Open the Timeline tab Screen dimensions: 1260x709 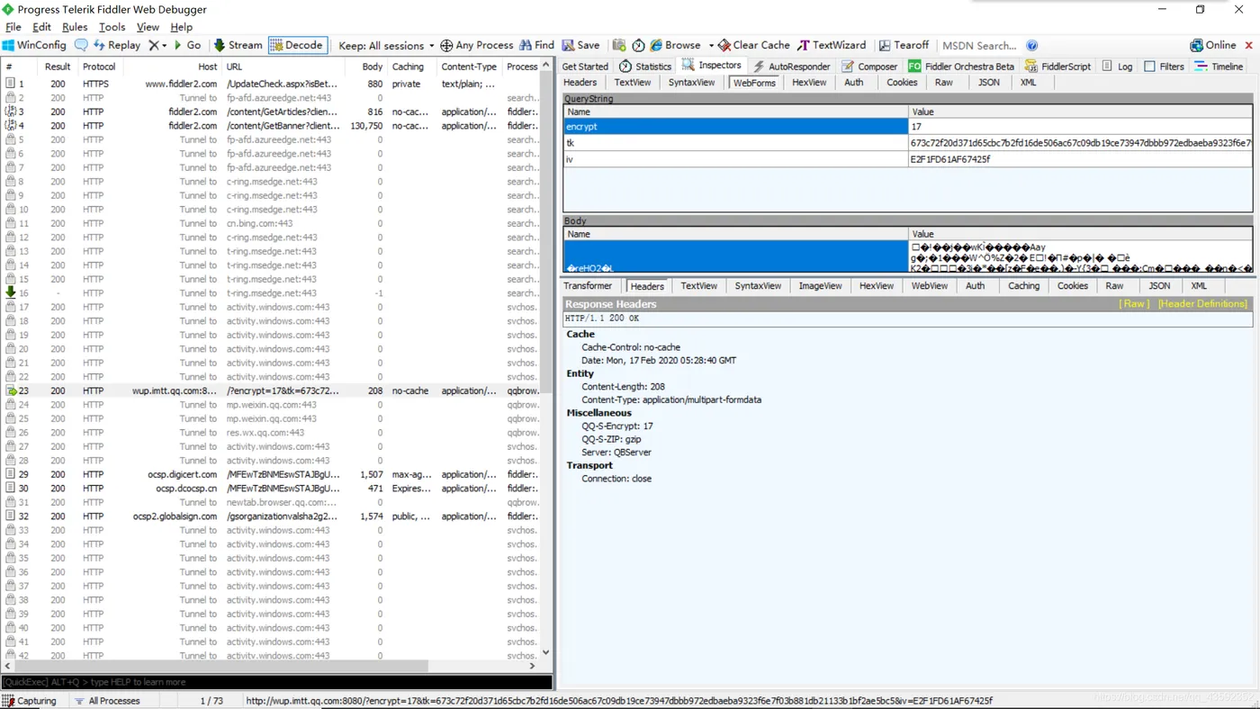pos(1219,67)
